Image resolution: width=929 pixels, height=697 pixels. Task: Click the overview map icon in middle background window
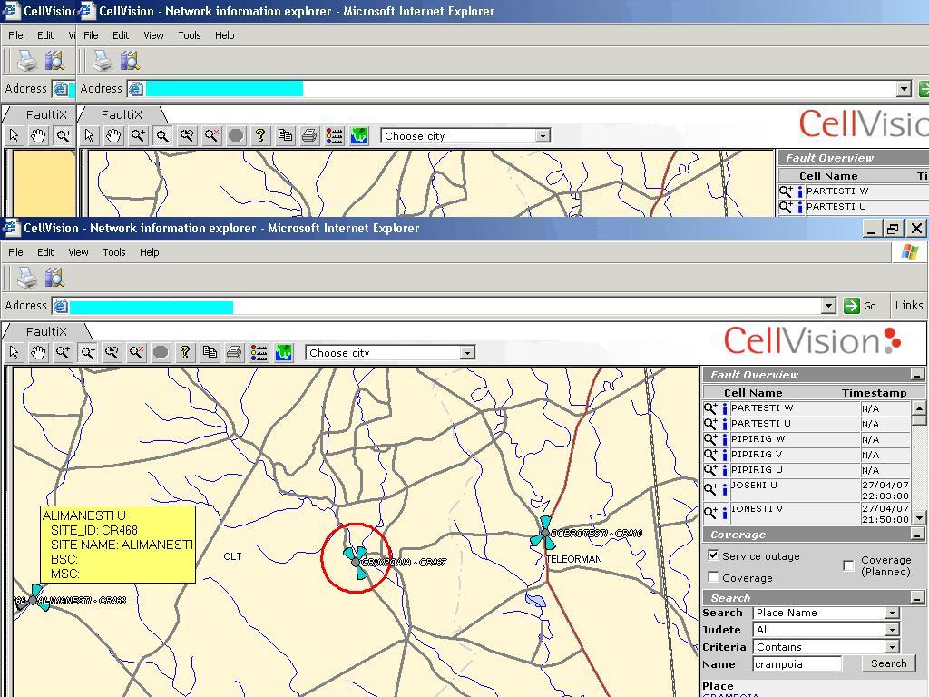359,136
